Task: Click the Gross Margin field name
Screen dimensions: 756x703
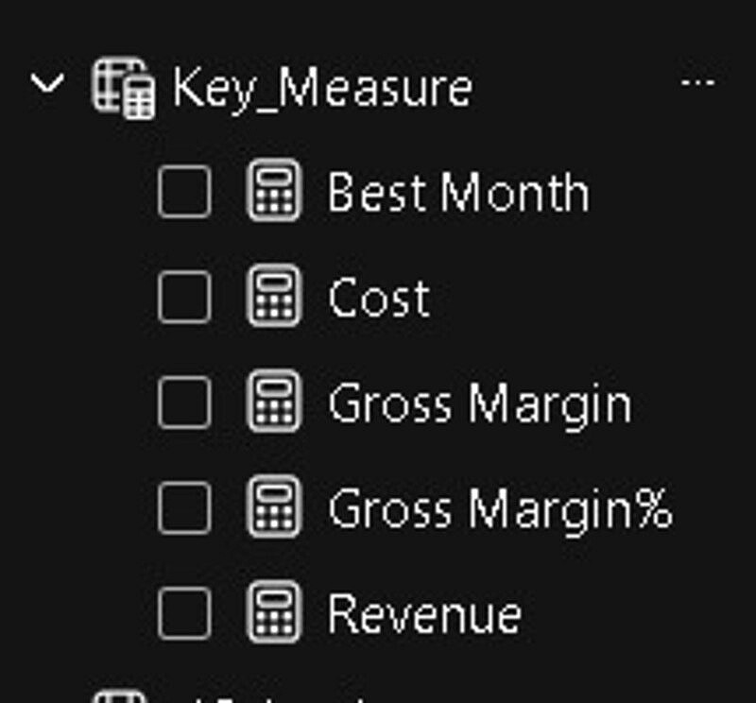Action: (479, 404)
